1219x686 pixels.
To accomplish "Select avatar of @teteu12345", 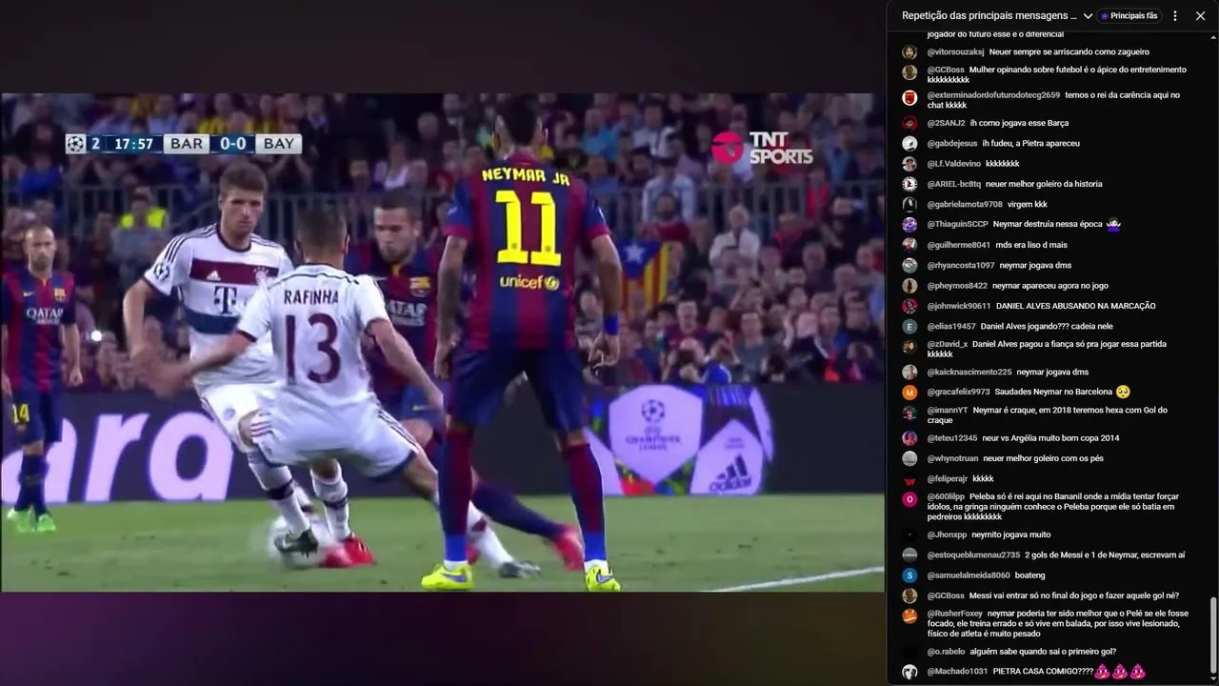I will (909, 438).
